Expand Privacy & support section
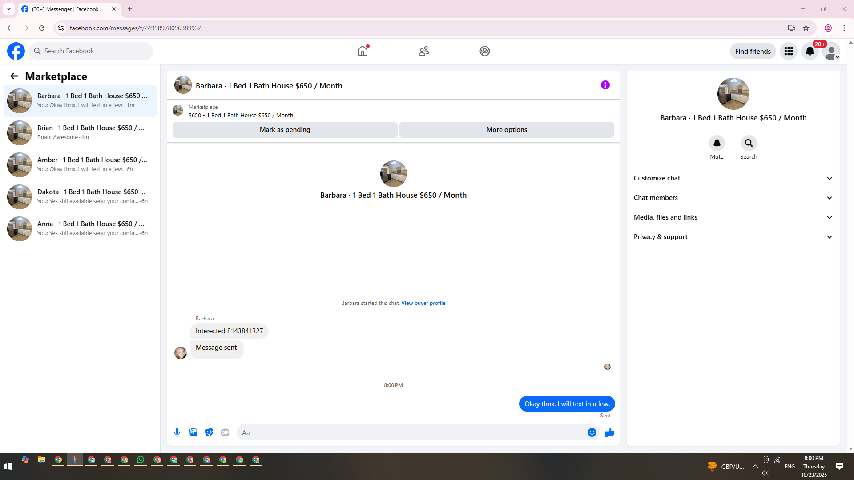The height and width of the screenshot is (480, 854). coord(733,237)
